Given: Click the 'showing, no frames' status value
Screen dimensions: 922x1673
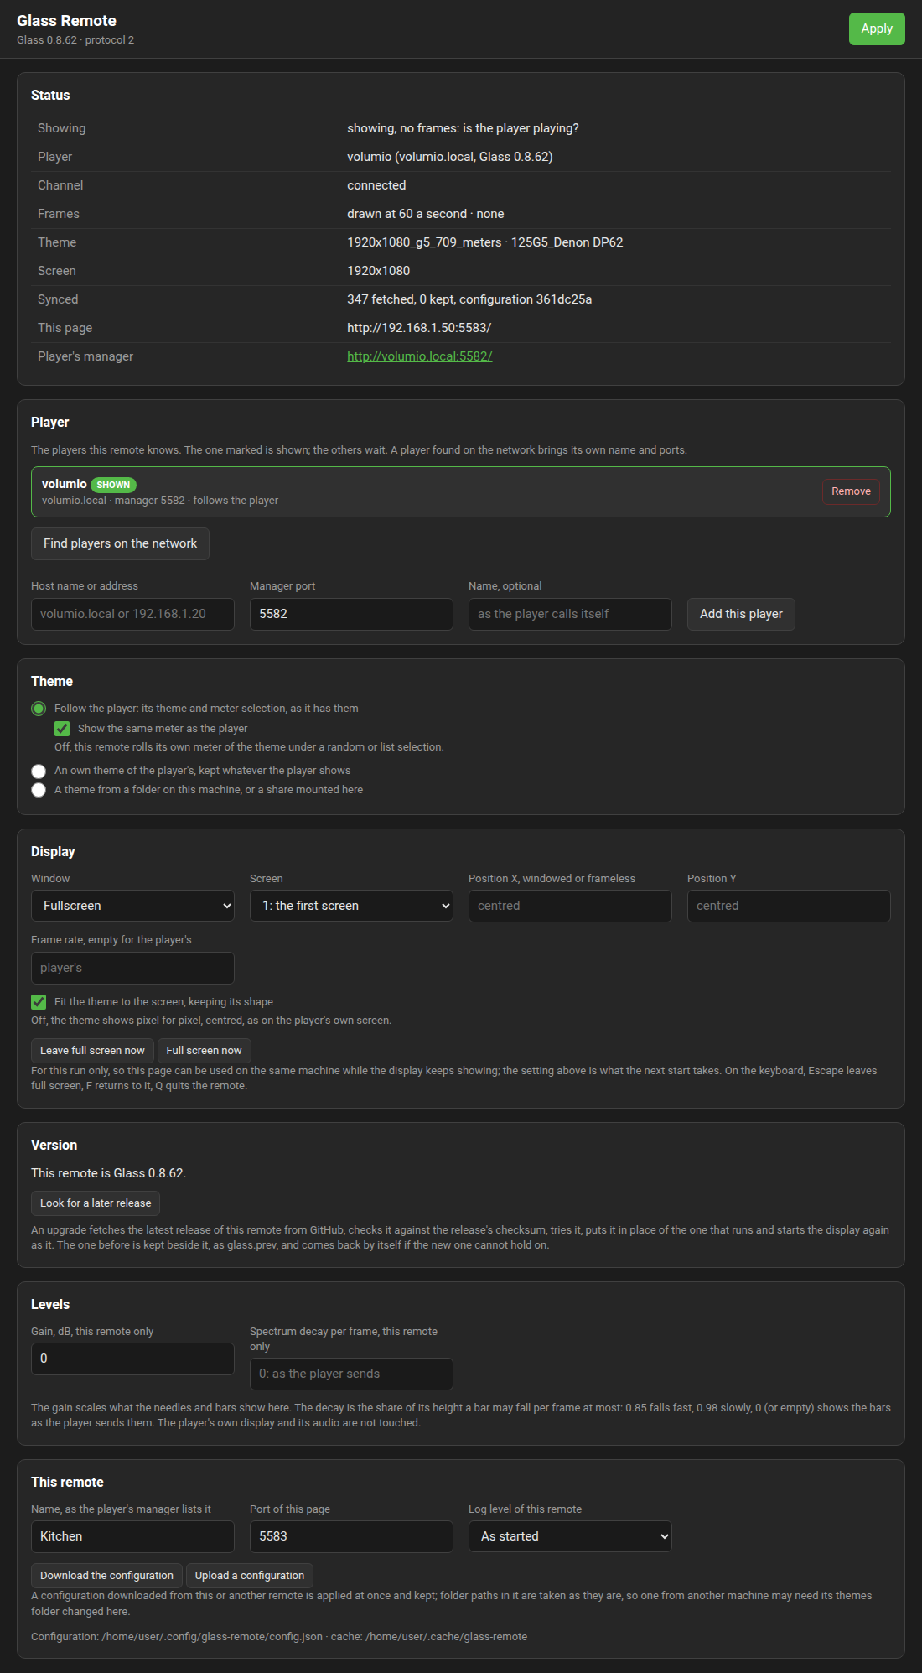Looking at the screenshot, I should (463, 128).
